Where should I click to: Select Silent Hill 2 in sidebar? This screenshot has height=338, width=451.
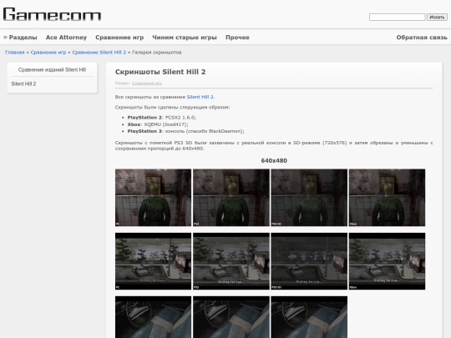coord(23,84)
